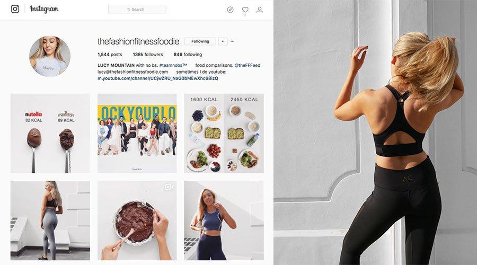Screen dimensions: 477x265
Task: Open the Nutella vs Meridian kcal post
Action: pos(50,133)
